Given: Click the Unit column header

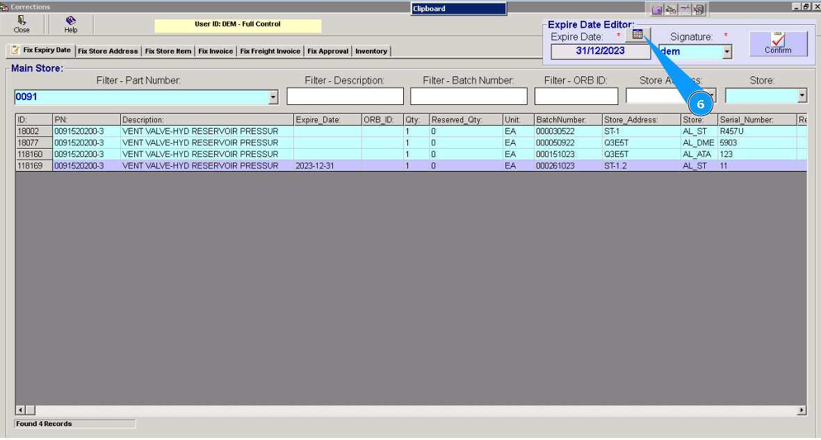Looking at the screenshot, I should tap(519, 120).
